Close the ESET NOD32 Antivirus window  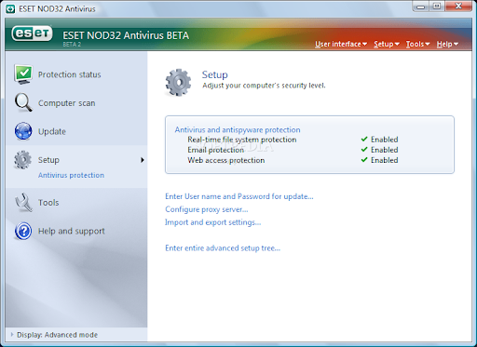click(458, 7)
